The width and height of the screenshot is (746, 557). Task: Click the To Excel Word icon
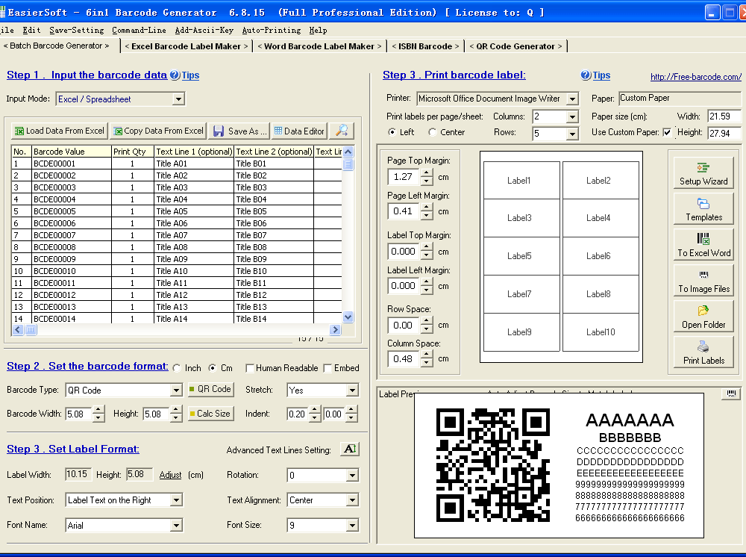(703, 244)
